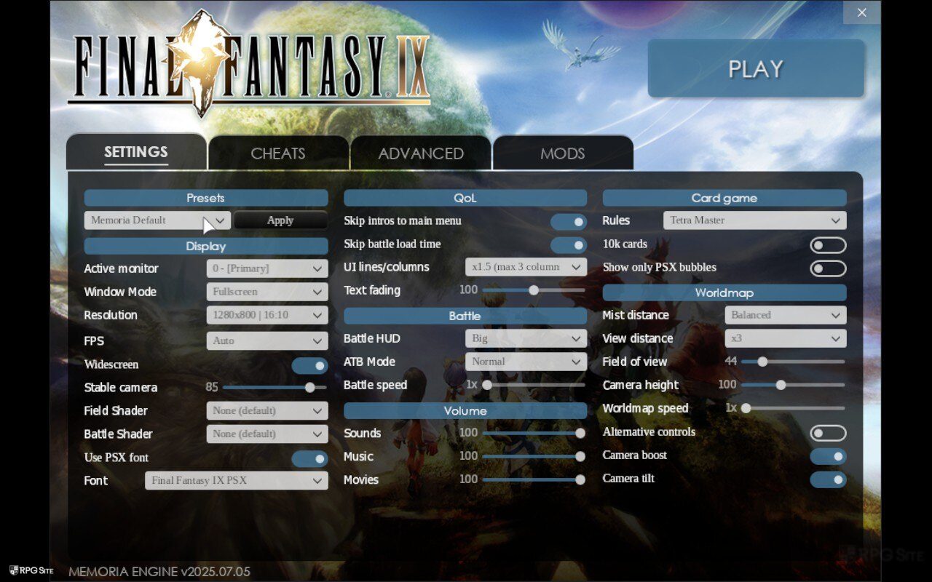The width and height of the screenshot is (932, 582).
Task: Open the Mist distance Balanced dropdown
Action: coord(786,315)
